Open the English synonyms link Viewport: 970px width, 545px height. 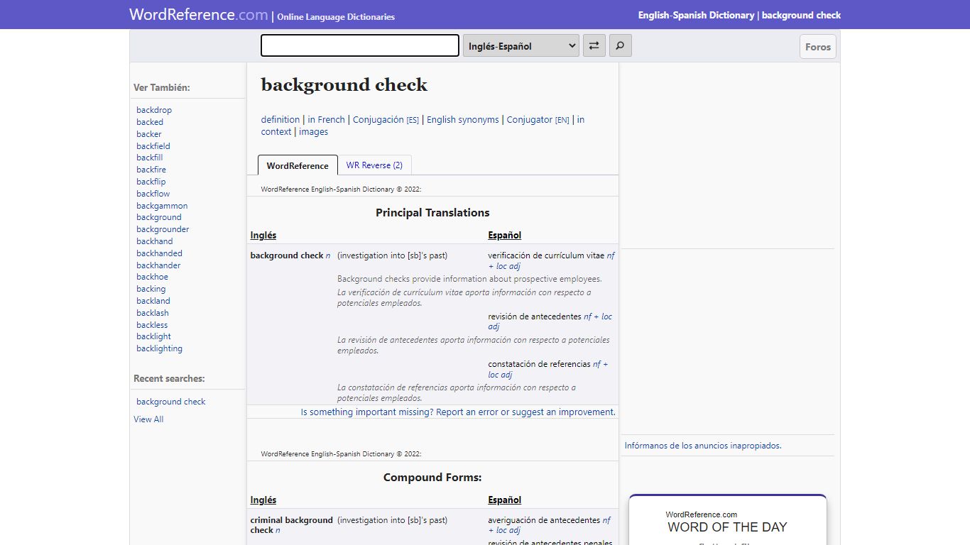pyautogui.click(x=463, y=120)
